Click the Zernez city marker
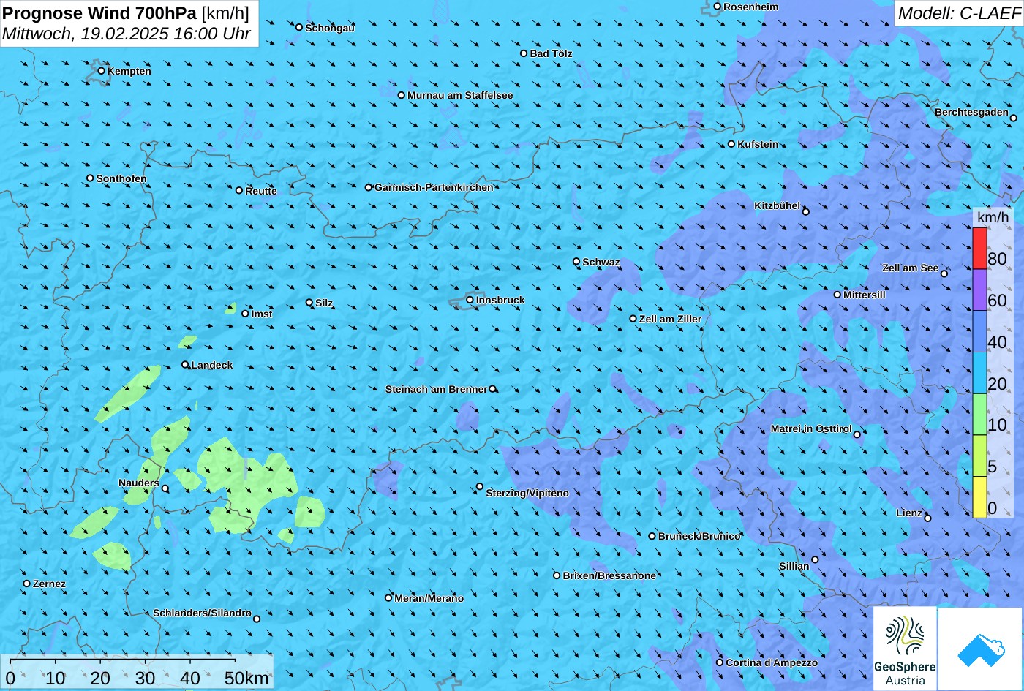The width and height of the screenshot is (1024, 691). (x=27, y=584)
